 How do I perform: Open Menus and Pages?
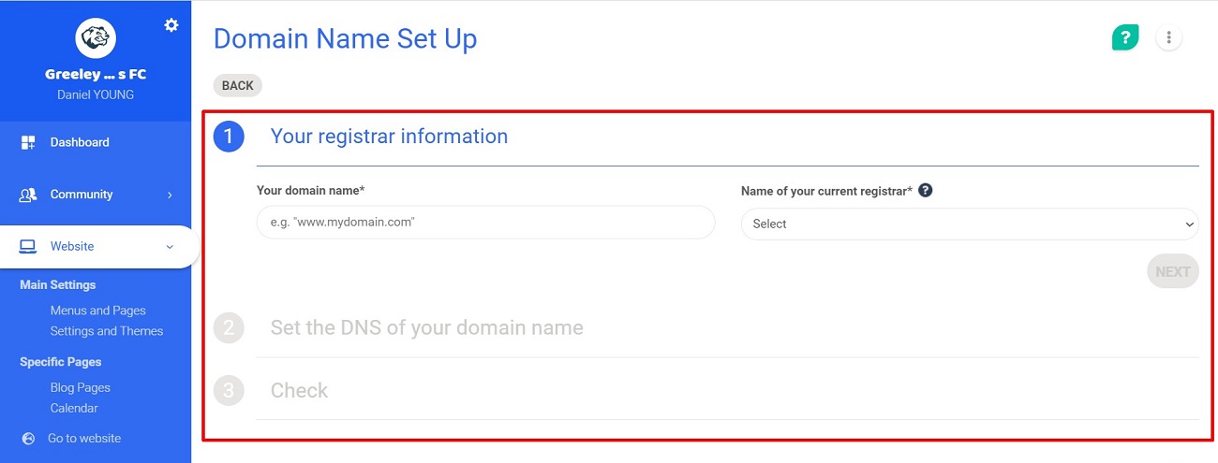coord(98,311)
